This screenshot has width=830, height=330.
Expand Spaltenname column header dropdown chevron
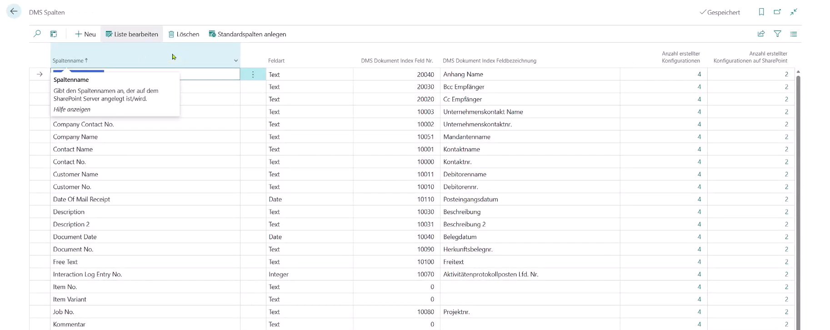coord(236,61)
